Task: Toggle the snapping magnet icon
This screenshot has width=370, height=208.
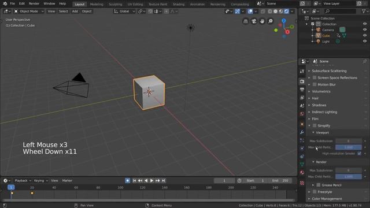Action: point(150,12)
